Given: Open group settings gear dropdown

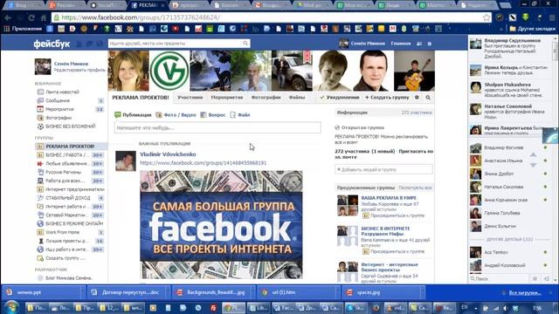Looking at the screenshot, I should coord(417,97).
